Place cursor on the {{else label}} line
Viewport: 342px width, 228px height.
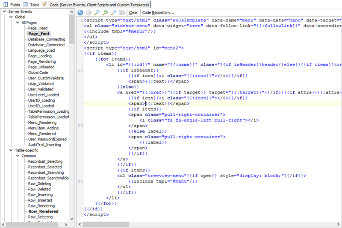click(x=147, y=132)
